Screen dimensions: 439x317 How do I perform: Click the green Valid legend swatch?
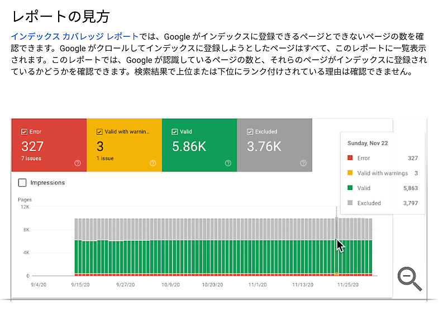(x=350, y=188)
